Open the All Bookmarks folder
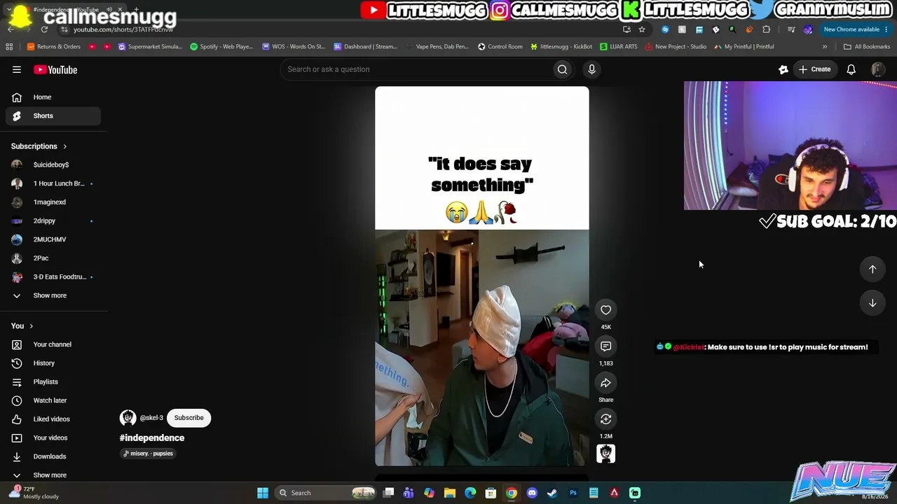Viewport: 897px width, 504px height. click(x=867, y=47)
